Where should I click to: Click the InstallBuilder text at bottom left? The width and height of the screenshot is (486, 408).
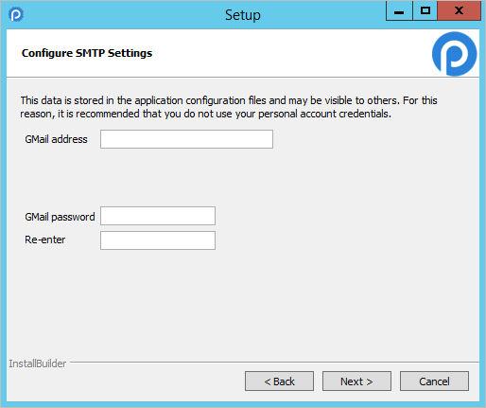(38, 364)
